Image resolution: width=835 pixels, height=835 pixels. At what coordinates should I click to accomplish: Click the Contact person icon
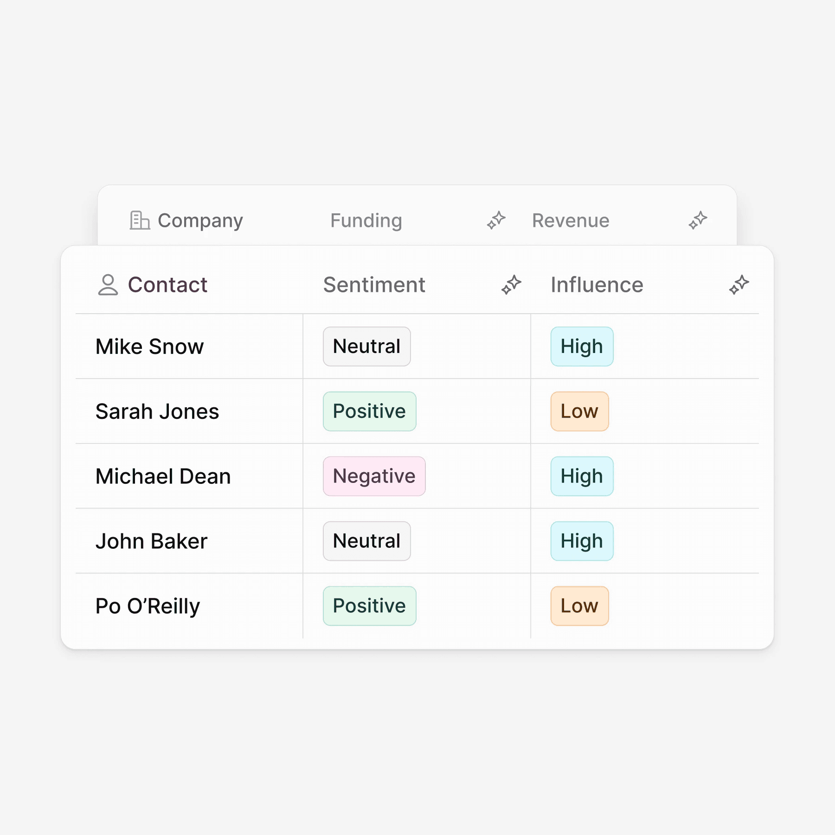[108, 285]
